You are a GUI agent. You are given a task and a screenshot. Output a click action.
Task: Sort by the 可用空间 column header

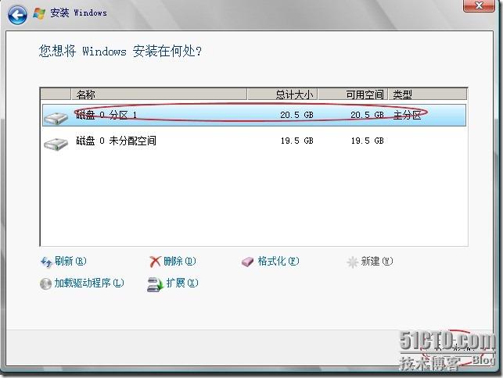353,94
